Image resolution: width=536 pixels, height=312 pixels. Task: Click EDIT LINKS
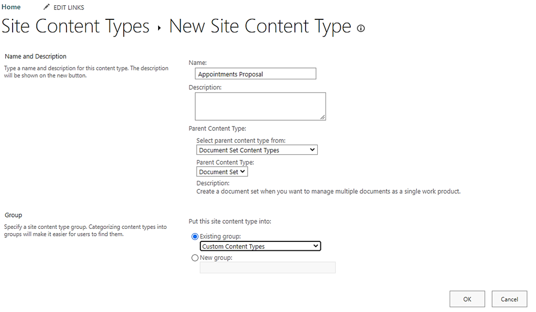(68, 7)
